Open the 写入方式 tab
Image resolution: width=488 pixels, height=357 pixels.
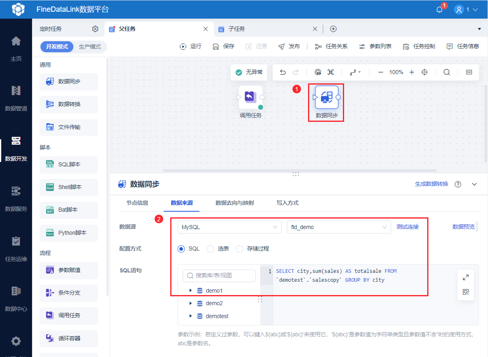tap(287, 203)
